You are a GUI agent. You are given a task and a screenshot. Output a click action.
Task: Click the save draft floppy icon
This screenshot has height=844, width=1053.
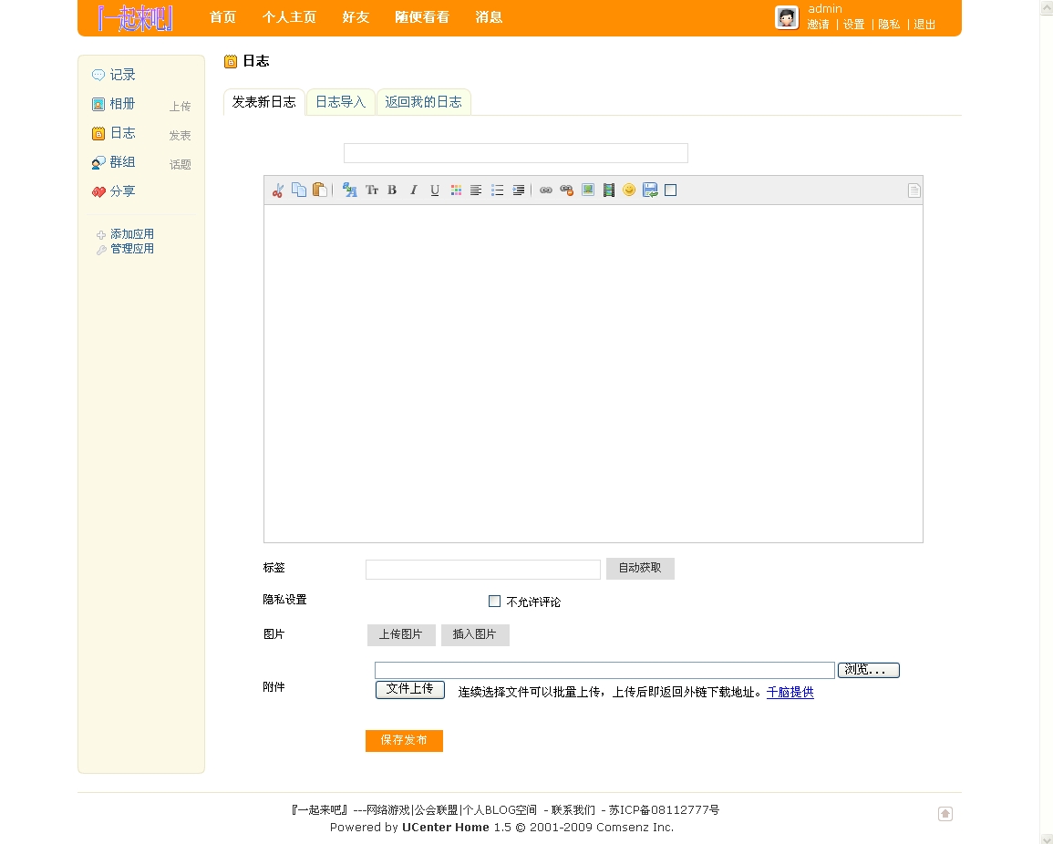point(650,190)
